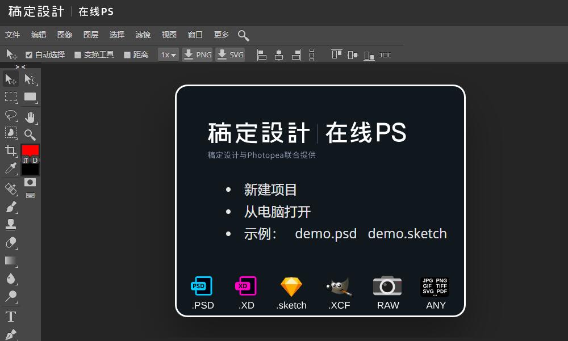Align top edges icon in options bar
This screenshot has width=568, height=341.
336,54
